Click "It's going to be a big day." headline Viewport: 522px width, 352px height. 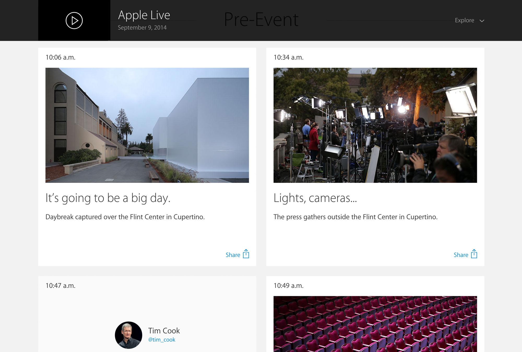coord(108,198)
